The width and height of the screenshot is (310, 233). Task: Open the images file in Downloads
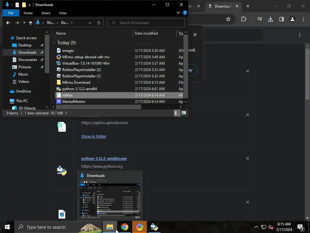coord(68,51)
